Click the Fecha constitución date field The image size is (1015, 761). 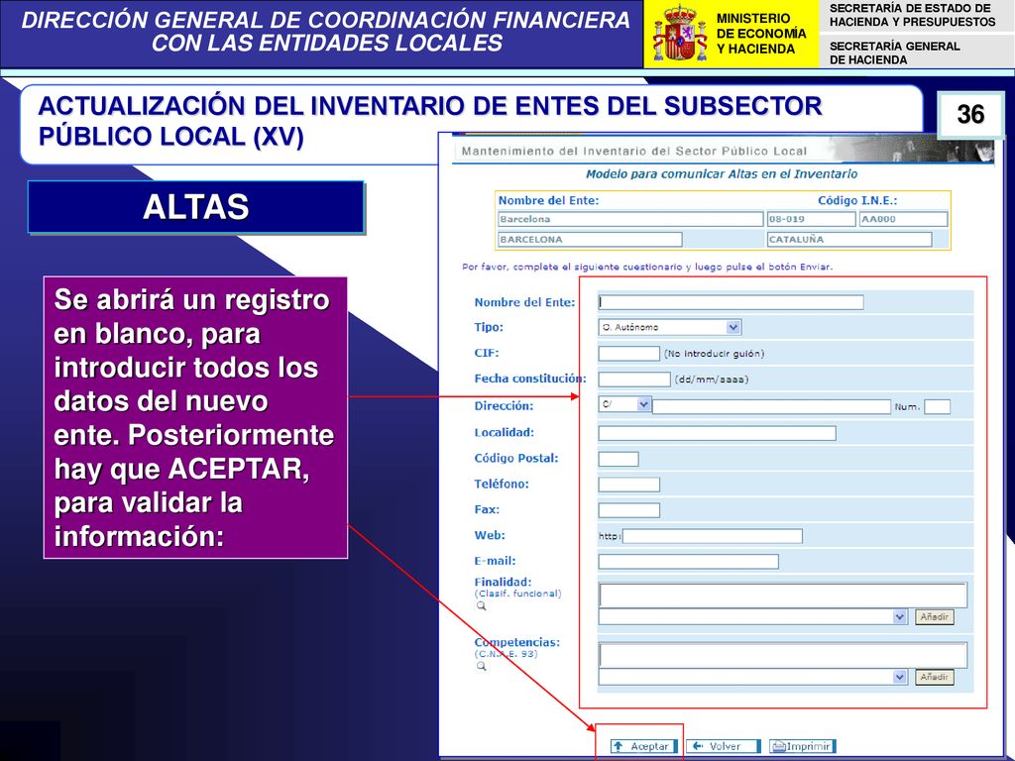(x=634, y=380)
